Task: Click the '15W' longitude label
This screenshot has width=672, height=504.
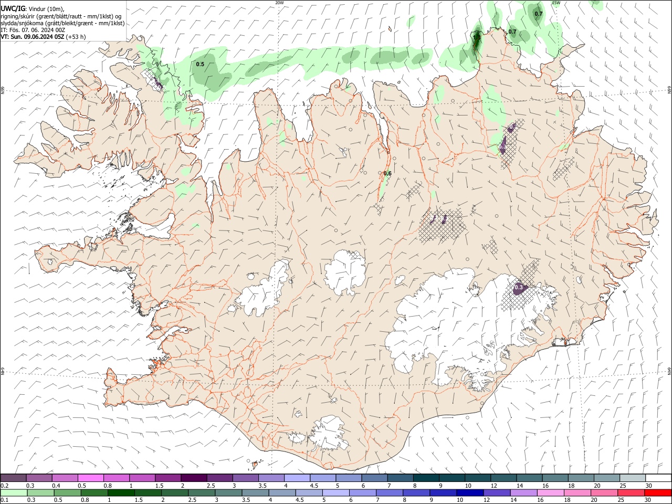Action: pyautogui.click(x=555, y=3)
